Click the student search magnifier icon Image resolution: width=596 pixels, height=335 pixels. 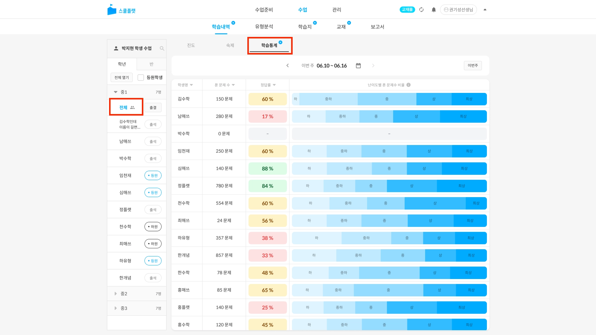click(162, 48)
